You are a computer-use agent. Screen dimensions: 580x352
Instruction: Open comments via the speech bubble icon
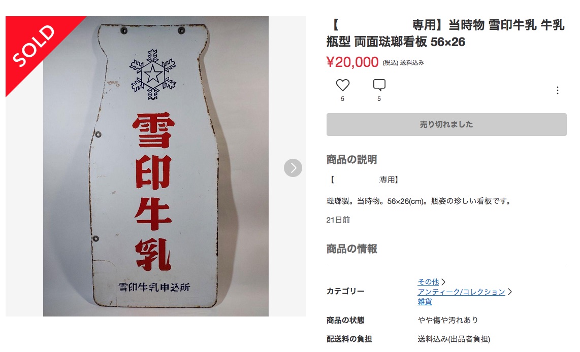[379, 85]
